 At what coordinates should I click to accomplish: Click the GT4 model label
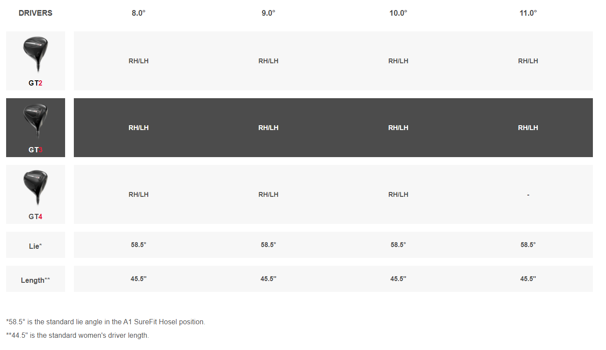click(x=35, y=216)
